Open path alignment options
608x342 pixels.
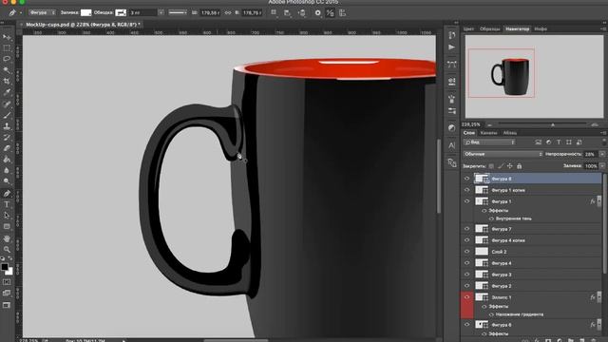287,12
